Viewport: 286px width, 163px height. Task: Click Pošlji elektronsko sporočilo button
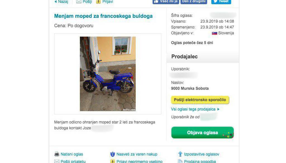pos(200,100)
